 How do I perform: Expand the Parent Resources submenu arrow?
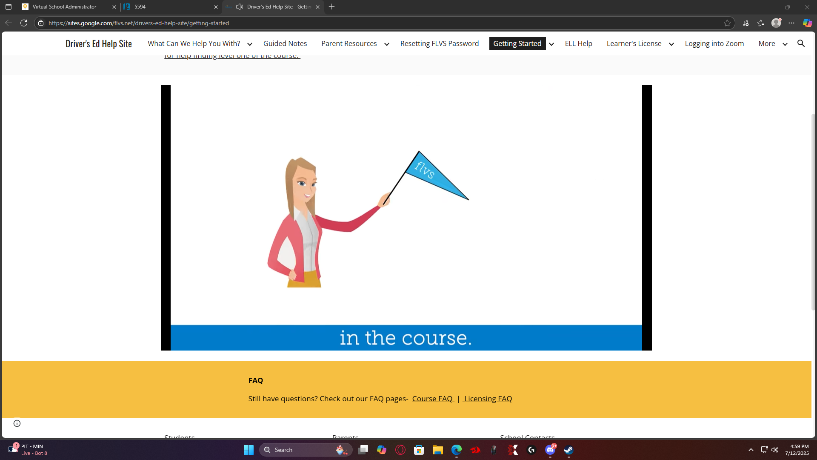pos(386,44)
